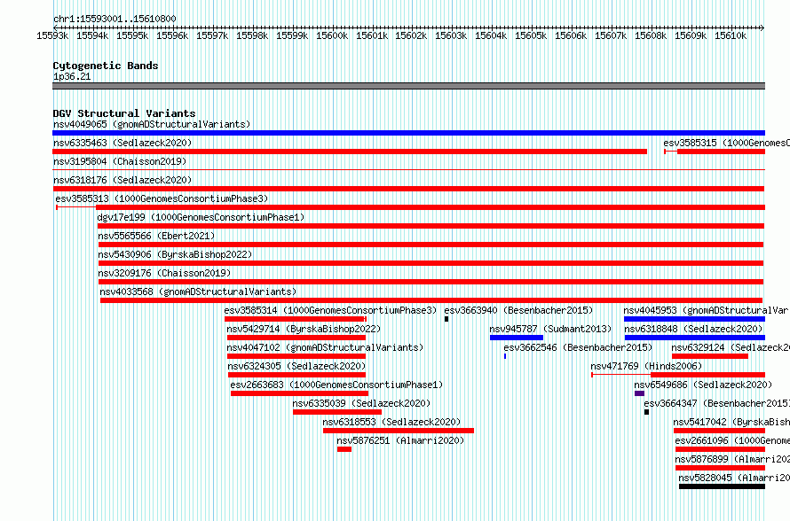
Task: Open variant esv3662546 (Besenbacher2015)
Action: [x=578, y=347]
